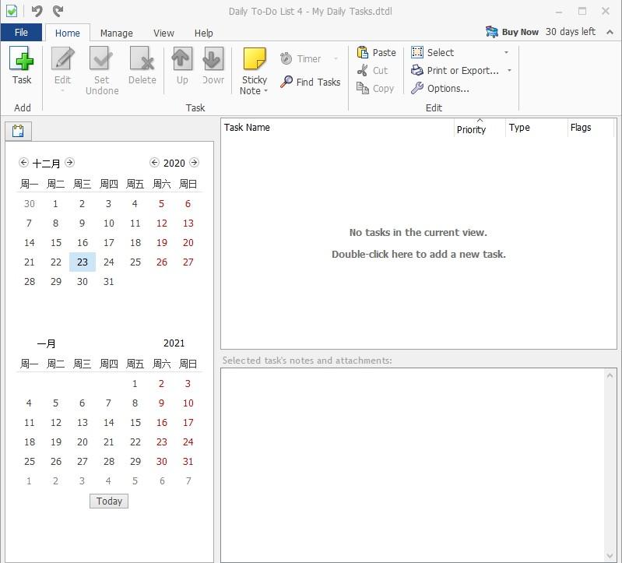The height and width of the screenshot is (563, 622).
Task: Go to previous year arrow
Action: tap(154, 162)
